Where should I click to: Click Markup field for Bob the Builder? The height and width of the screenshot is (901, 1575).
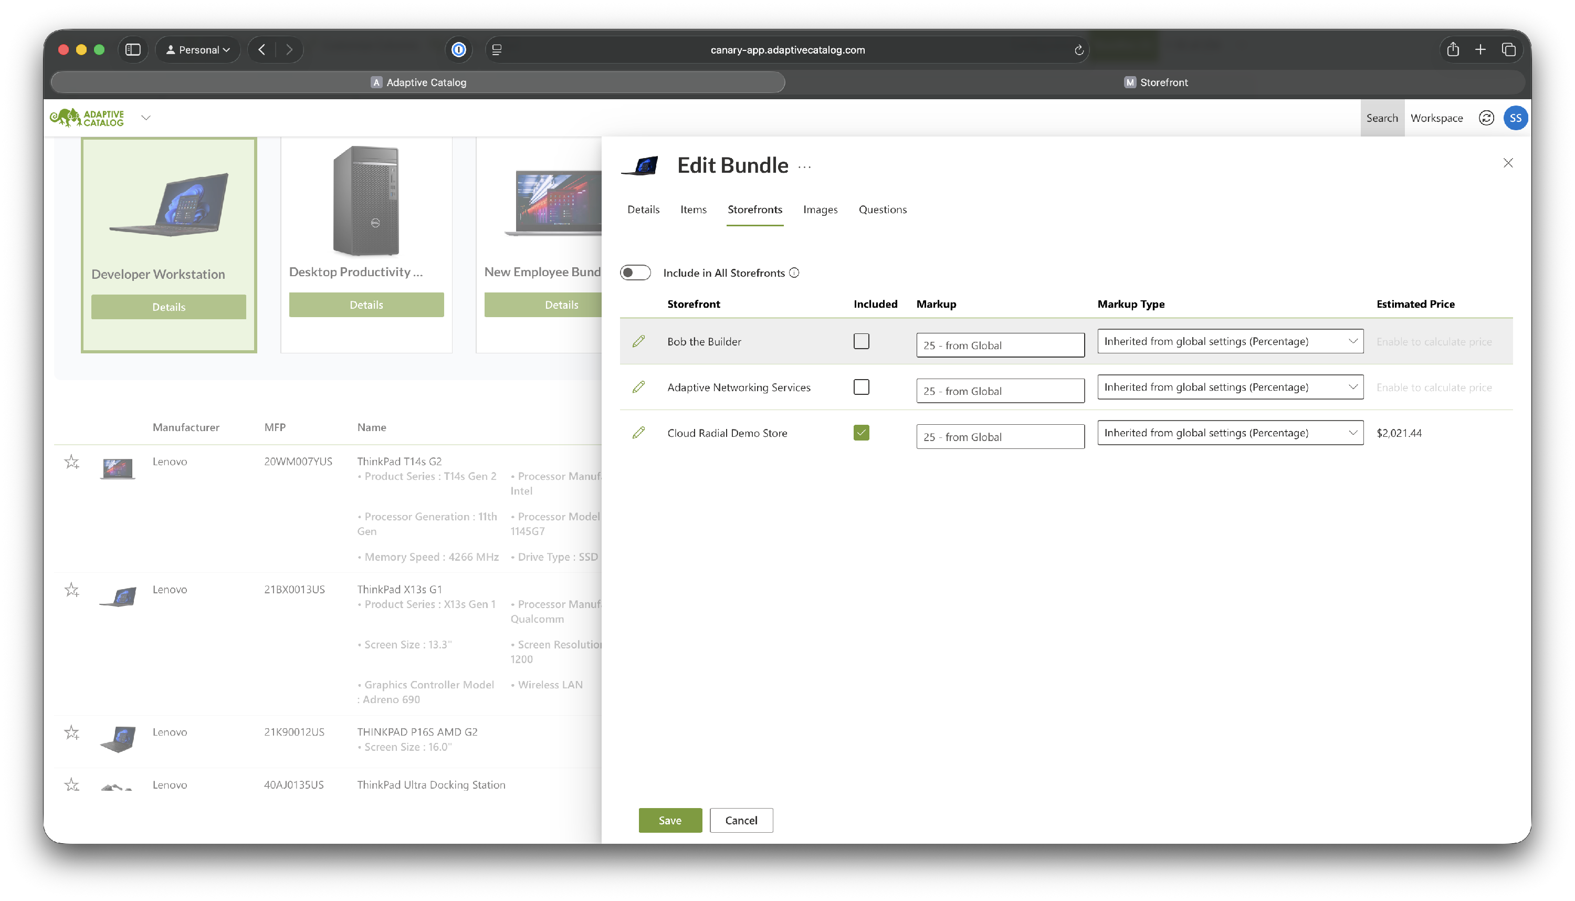(1000, 345)
